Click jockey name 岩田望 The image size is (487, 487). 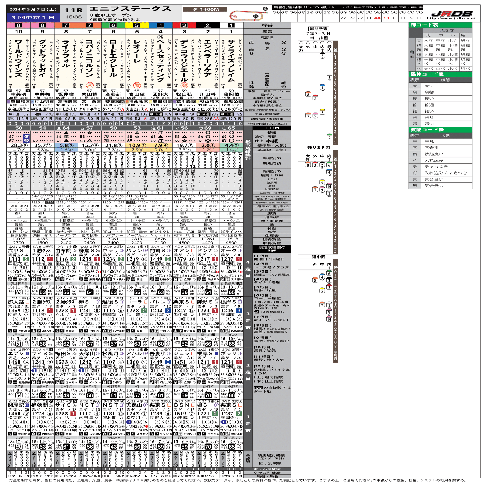click(x=137, y=94)
